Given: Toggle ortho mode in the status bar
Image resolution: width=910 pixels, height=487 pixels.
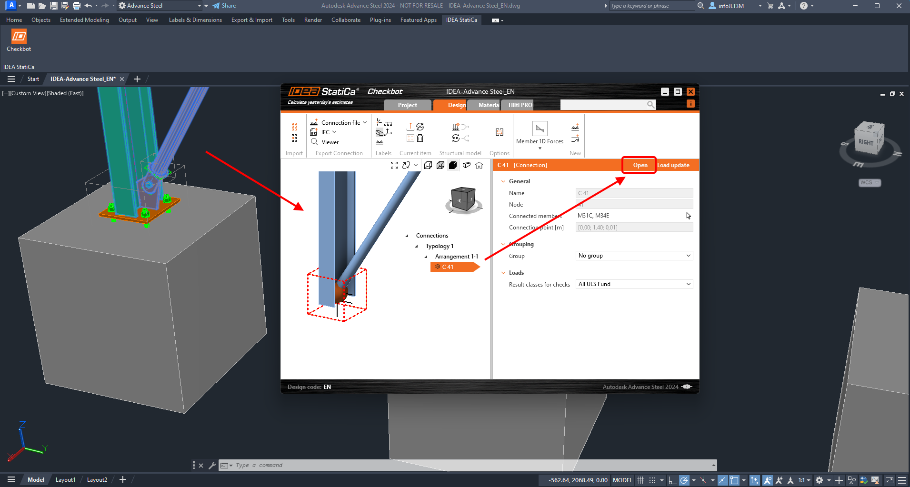Looking at the screenshot, I should pyautogui.click(x=672, y=480).
